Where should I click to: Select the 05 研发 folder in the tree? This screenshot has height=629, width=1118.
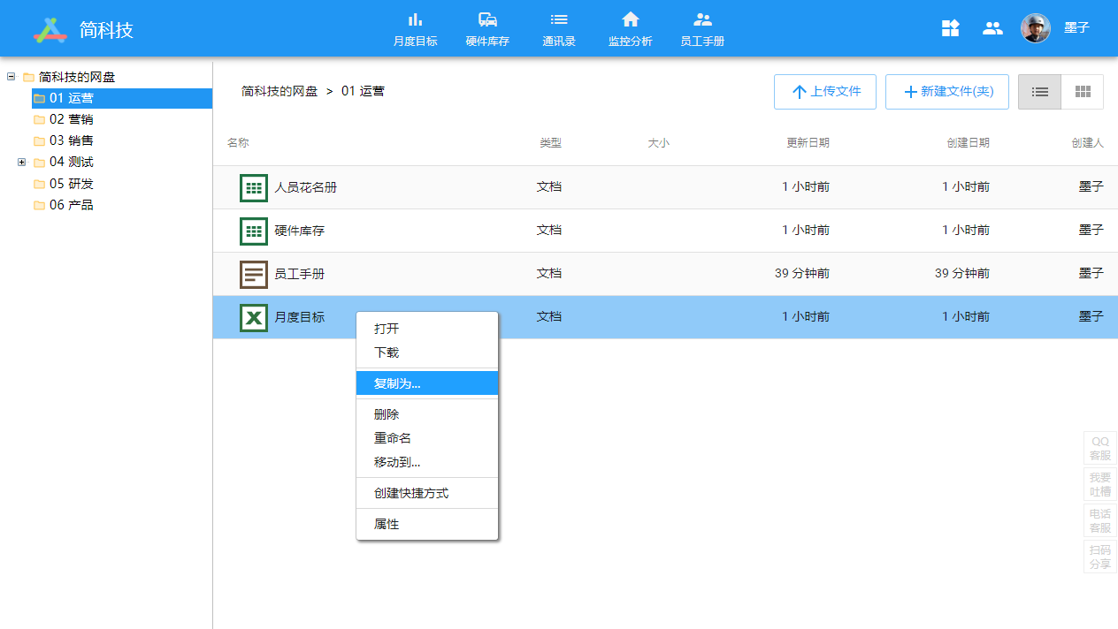(x=71, y=184)
